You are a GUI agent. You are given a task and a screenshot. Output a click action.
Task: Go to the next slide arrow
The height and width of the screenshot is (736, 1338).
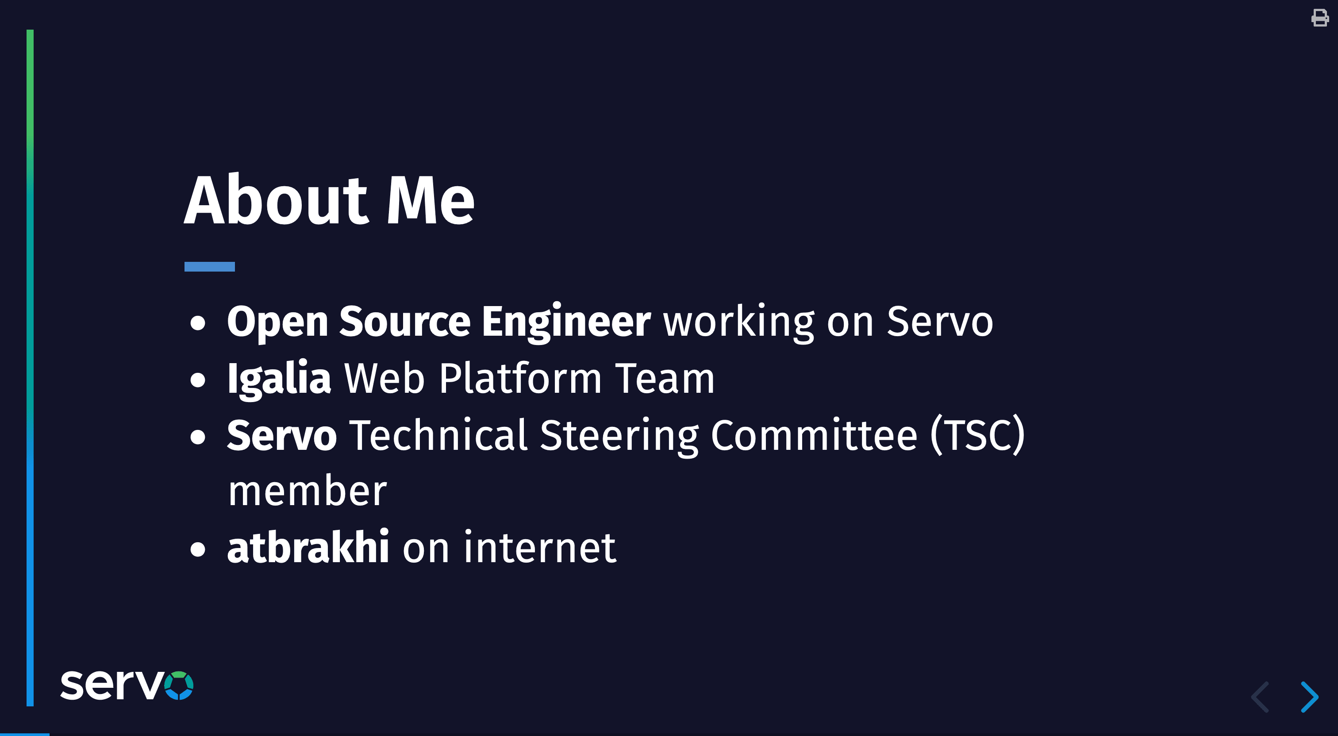(x=1309, y=697)
